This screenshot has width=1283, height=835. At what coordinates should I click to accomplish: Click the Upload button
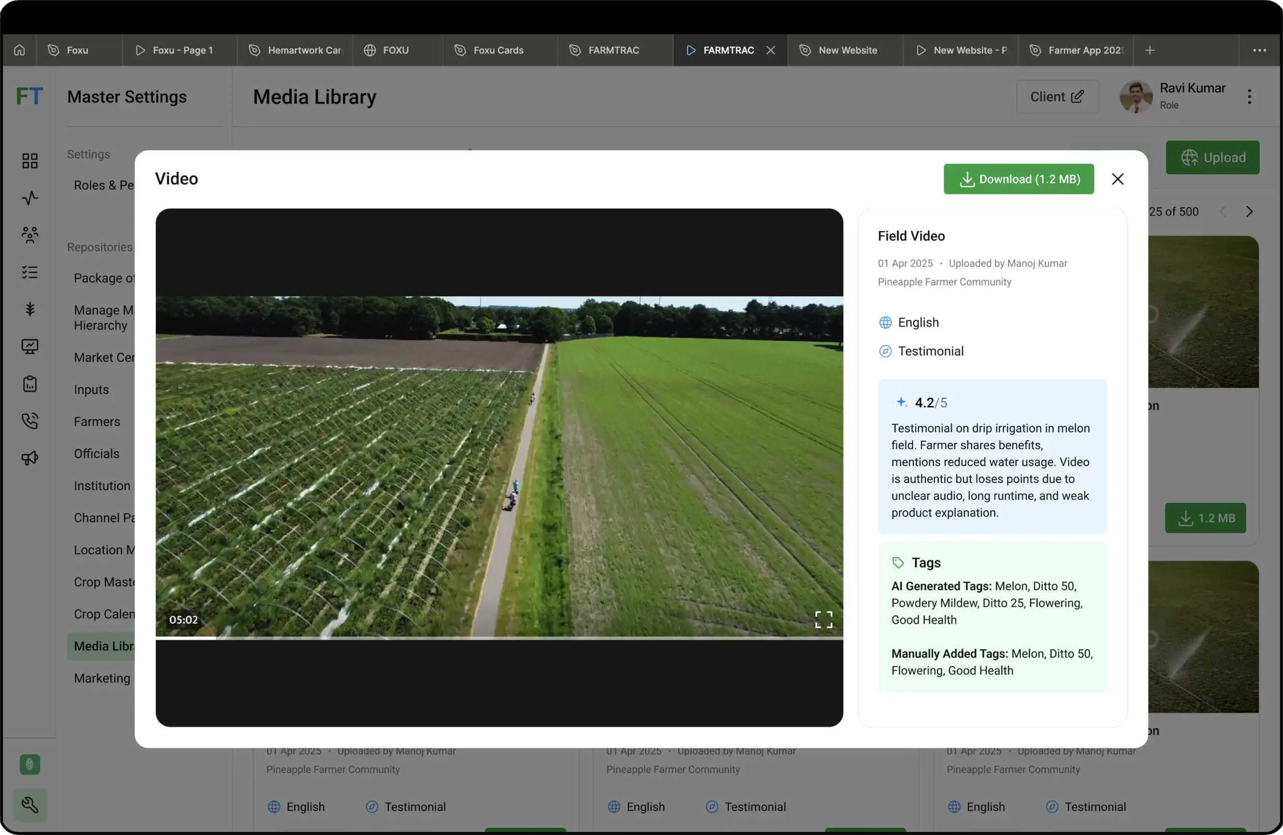tap(1212, 157)
